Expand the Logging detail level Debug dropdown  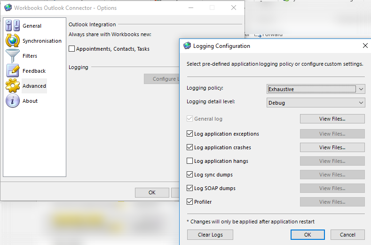[316, 103]
